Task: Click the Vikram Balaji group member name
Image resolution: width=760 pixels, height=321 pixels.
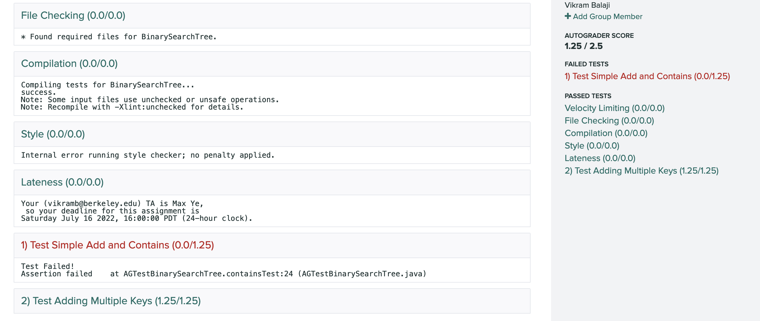Action: pyautogui.click(x=587, y=5)
